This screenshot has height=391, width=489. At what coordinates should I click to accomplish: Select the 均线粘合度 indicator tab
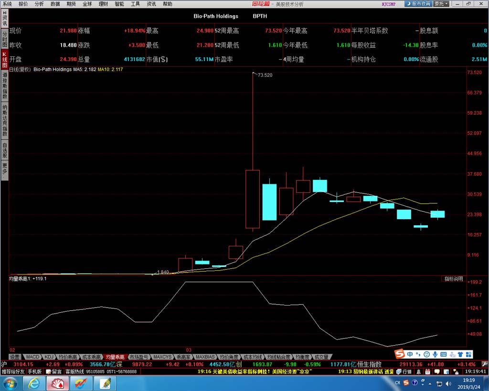[x=278, y=357]
